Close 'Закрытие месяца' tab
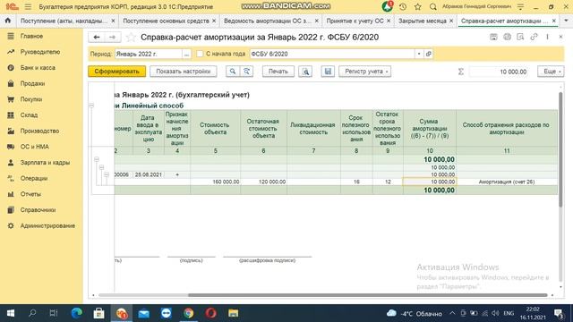This screenshot has width=573, height=322. (x=451, y=21)
